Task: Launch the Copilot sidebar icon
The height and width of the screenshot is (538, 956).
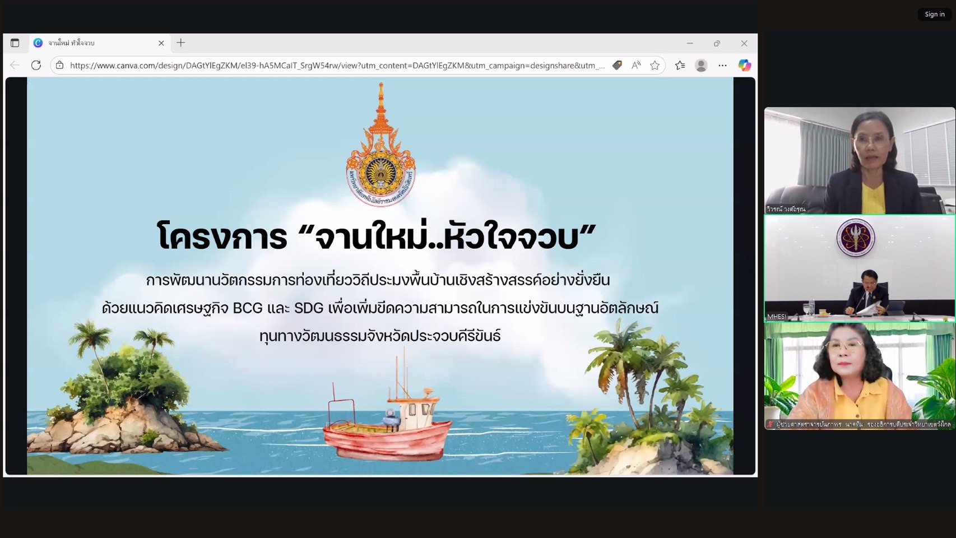Action: click(744, 65)
